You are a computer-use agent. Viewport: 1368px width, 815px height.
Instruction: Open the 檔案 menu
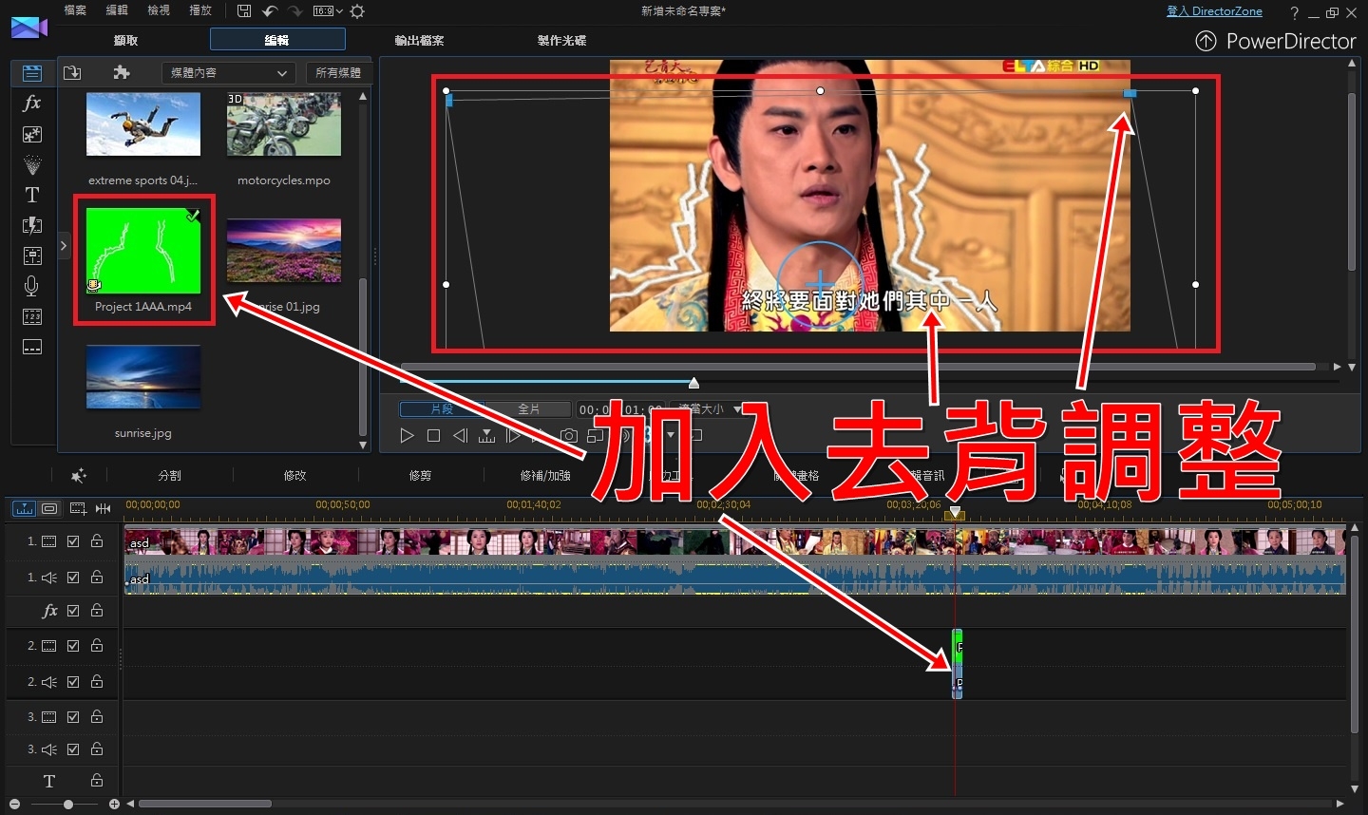[x=74, y=10]
